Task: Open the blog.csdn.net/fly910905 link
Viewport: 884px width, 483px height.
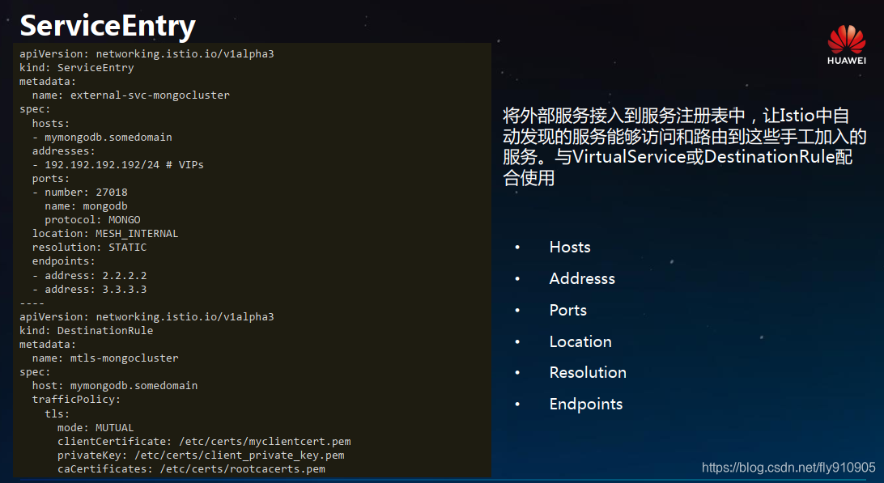Action: coord(789,468)
